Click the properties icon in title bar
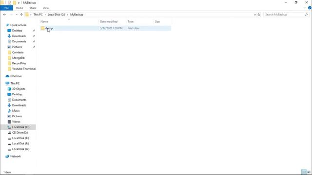This screenshot has width=312, height=175. coord(10,2)
